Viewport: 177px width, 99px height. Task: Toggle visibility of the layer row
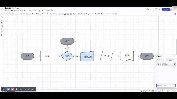pyautogui.click(x=158, y=64)
